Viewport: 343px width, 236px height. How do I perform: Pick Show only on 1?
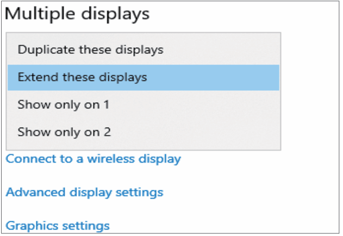pyautogui.click(x=63, y=104)
